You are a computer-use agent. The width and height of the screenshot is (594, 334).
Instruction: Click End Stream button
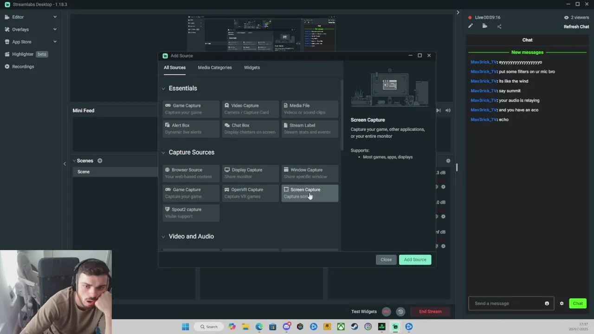pyautogui.click(x=430, y=312)
